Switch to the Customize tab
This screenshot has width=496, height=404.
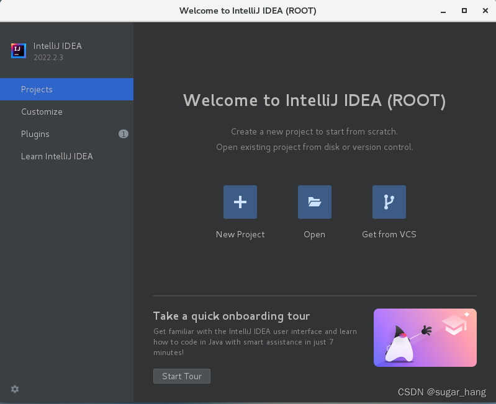[67, 112]
